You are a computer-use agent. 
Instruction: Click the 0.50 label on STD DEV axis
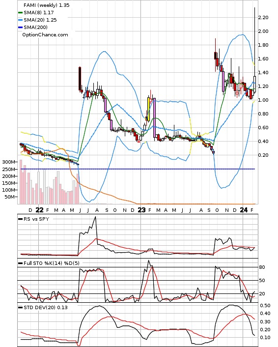pos(265,306)
